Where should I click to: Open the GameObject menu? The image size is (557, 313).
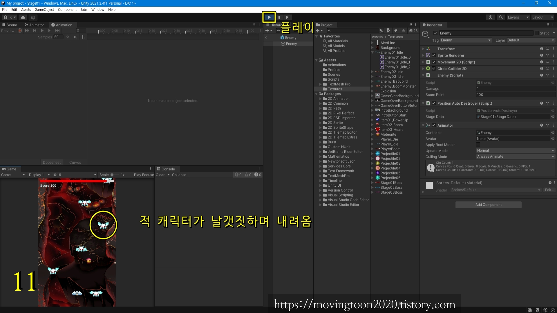pyautogui.click(x=44, y=10)
